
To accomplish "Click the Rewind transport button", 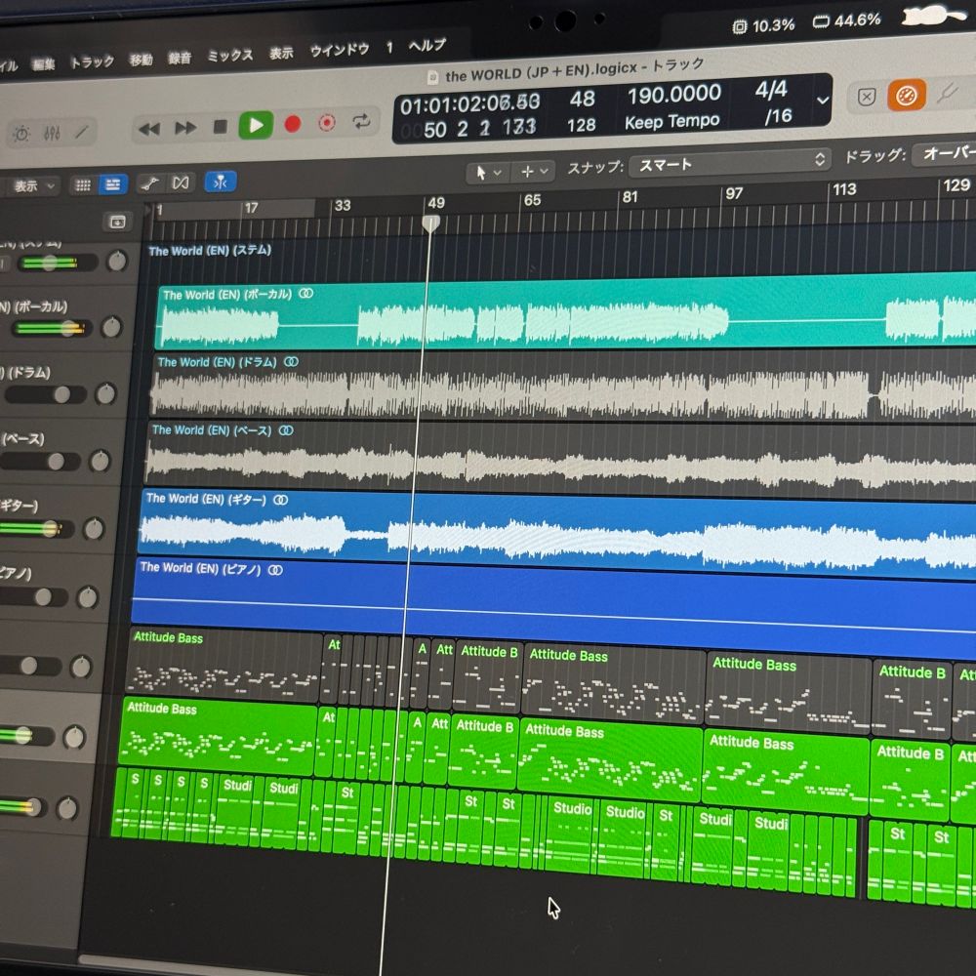I will pos(149,129).
